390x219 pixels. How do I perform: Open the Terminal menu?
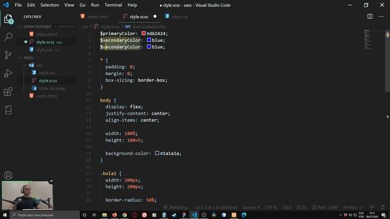(x=113, y=5)
